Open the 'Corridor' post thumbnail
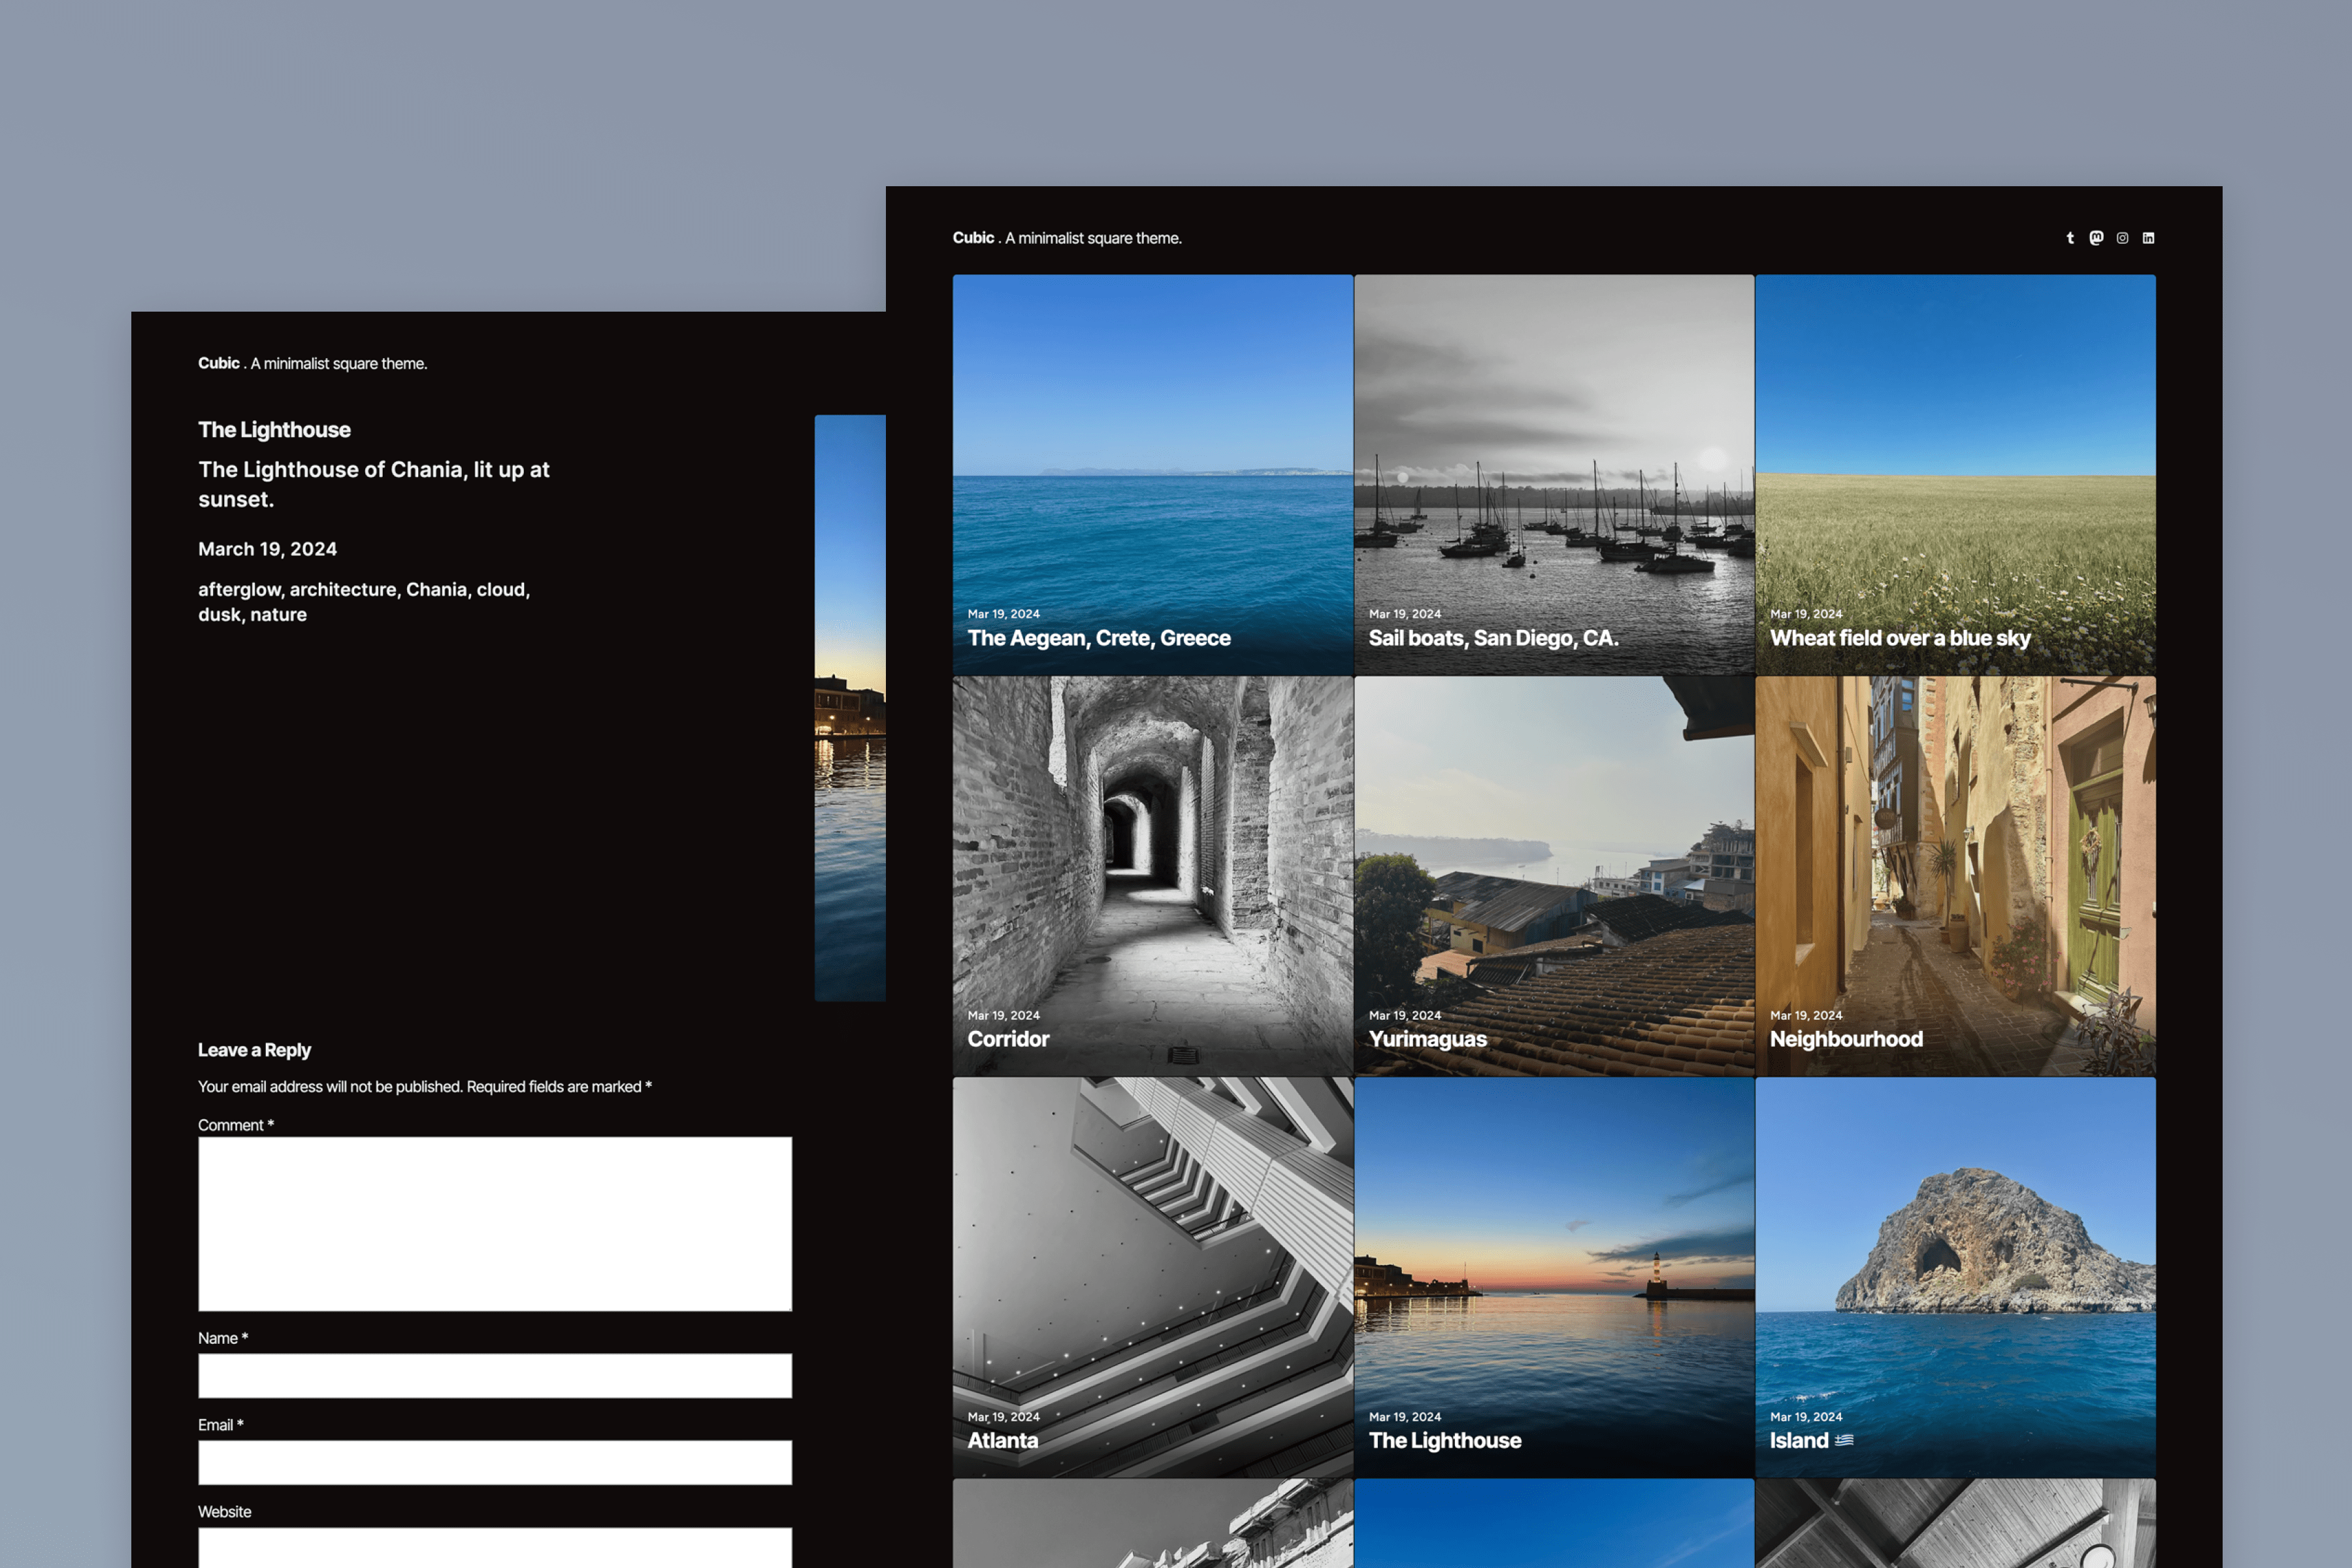Viewport: 2352px width, 1568px height. click(1152, 875)
